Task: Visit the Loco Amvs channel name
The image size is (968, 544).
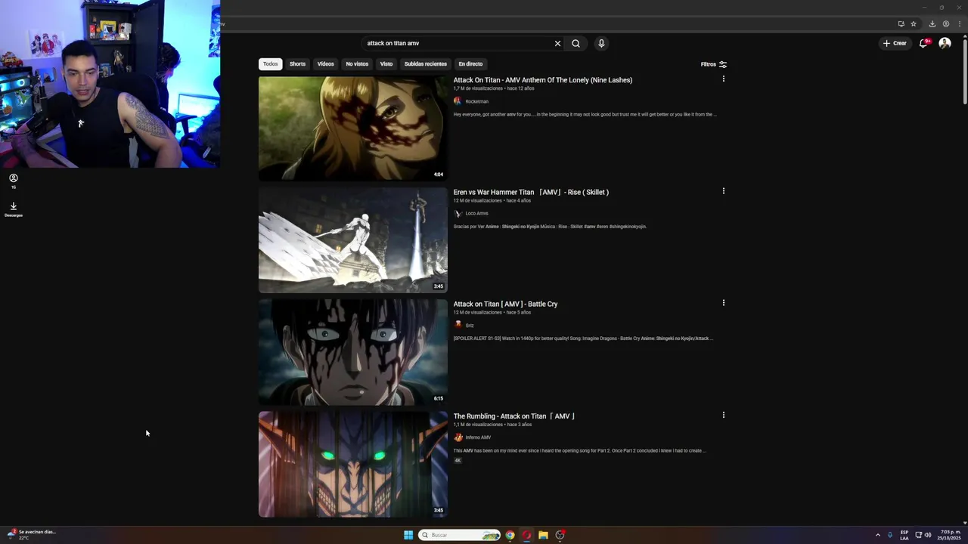Action: pos(476,213)
